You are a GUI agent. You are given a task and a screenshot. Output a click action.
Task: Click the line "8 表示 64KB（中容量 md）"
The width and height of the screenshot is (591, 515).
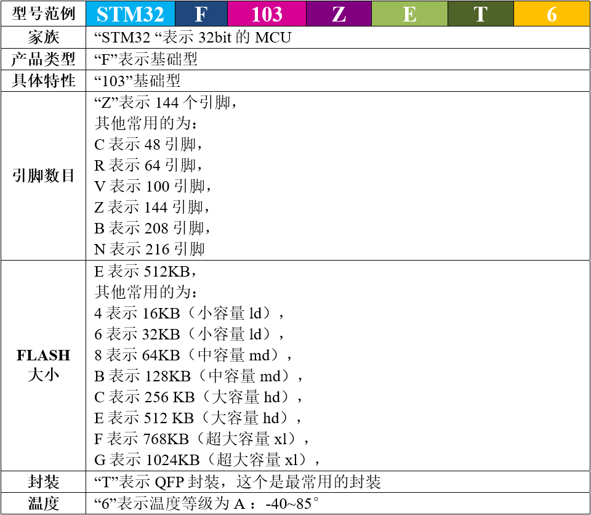[x=193, y=355]
